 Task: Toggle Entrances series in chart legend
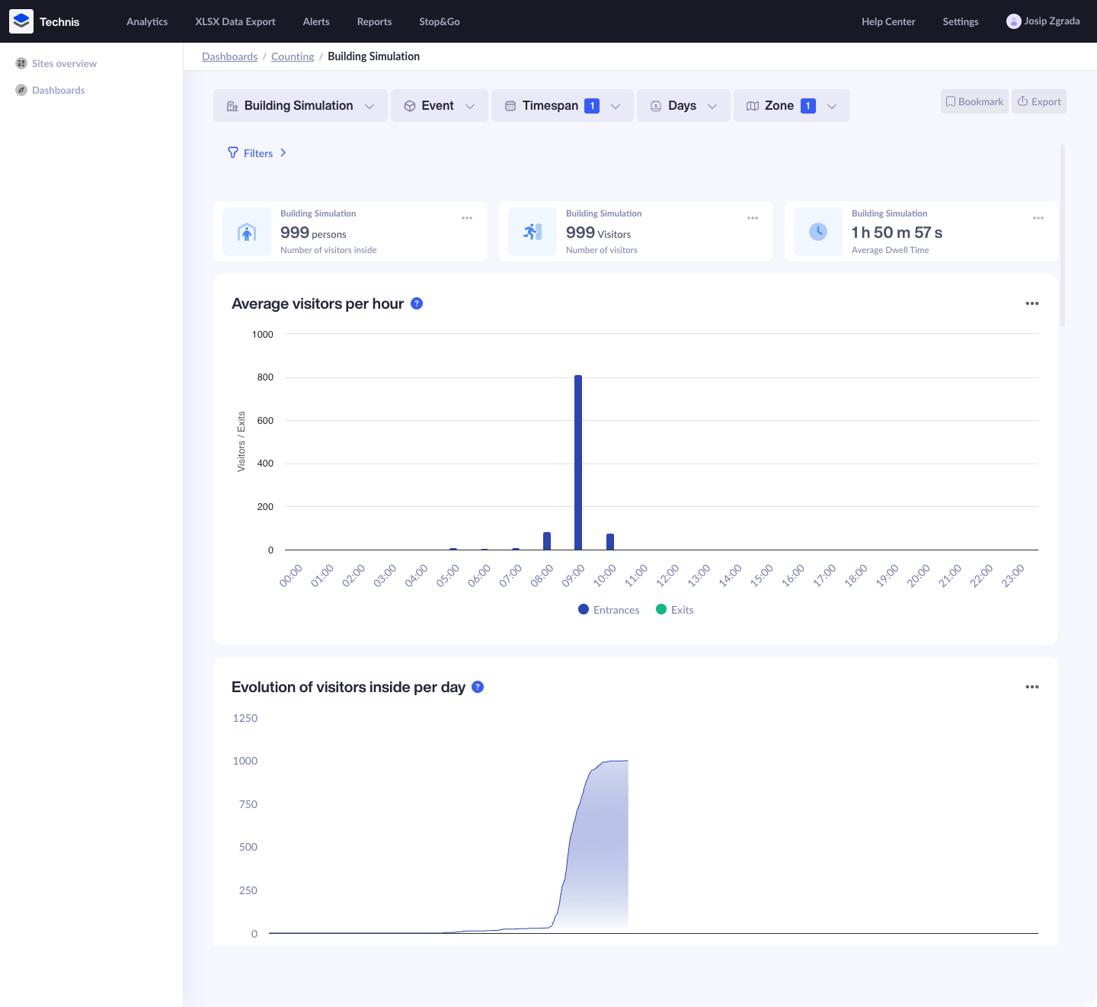tap(609, 610)
